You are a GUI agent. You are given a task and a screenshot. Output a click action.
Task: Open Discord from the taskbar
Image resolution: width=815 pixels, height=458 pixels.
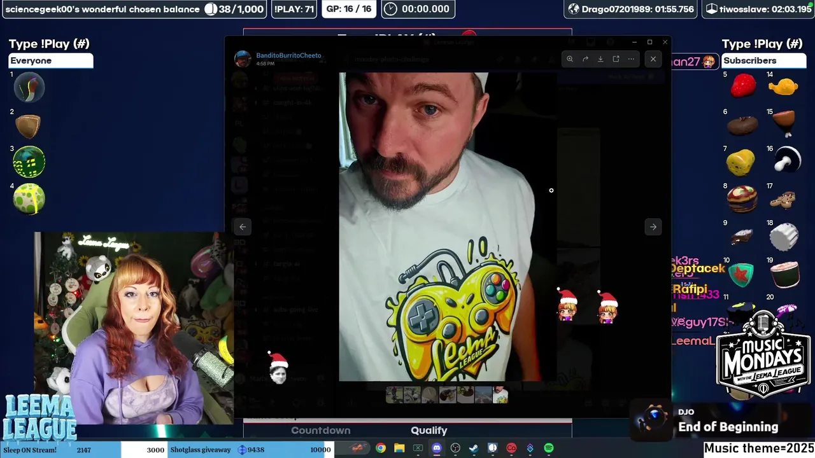tap(437, 448)
